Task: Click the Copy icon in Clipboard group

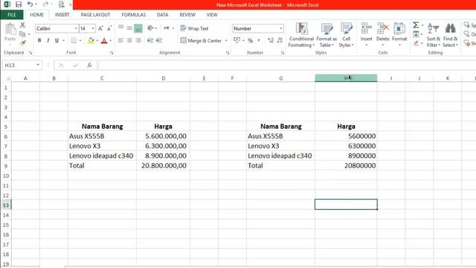Action: [22, 34]
